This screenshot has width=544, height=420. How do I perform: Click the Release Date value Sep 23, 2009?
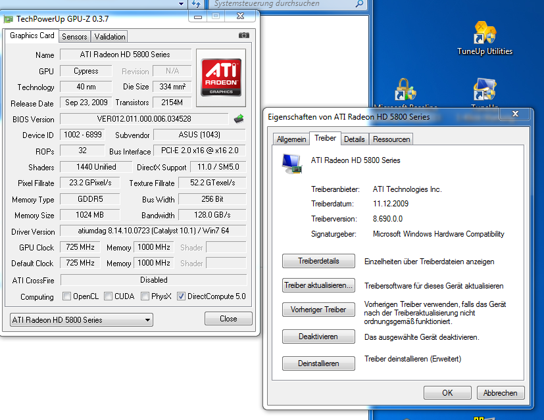86,103
